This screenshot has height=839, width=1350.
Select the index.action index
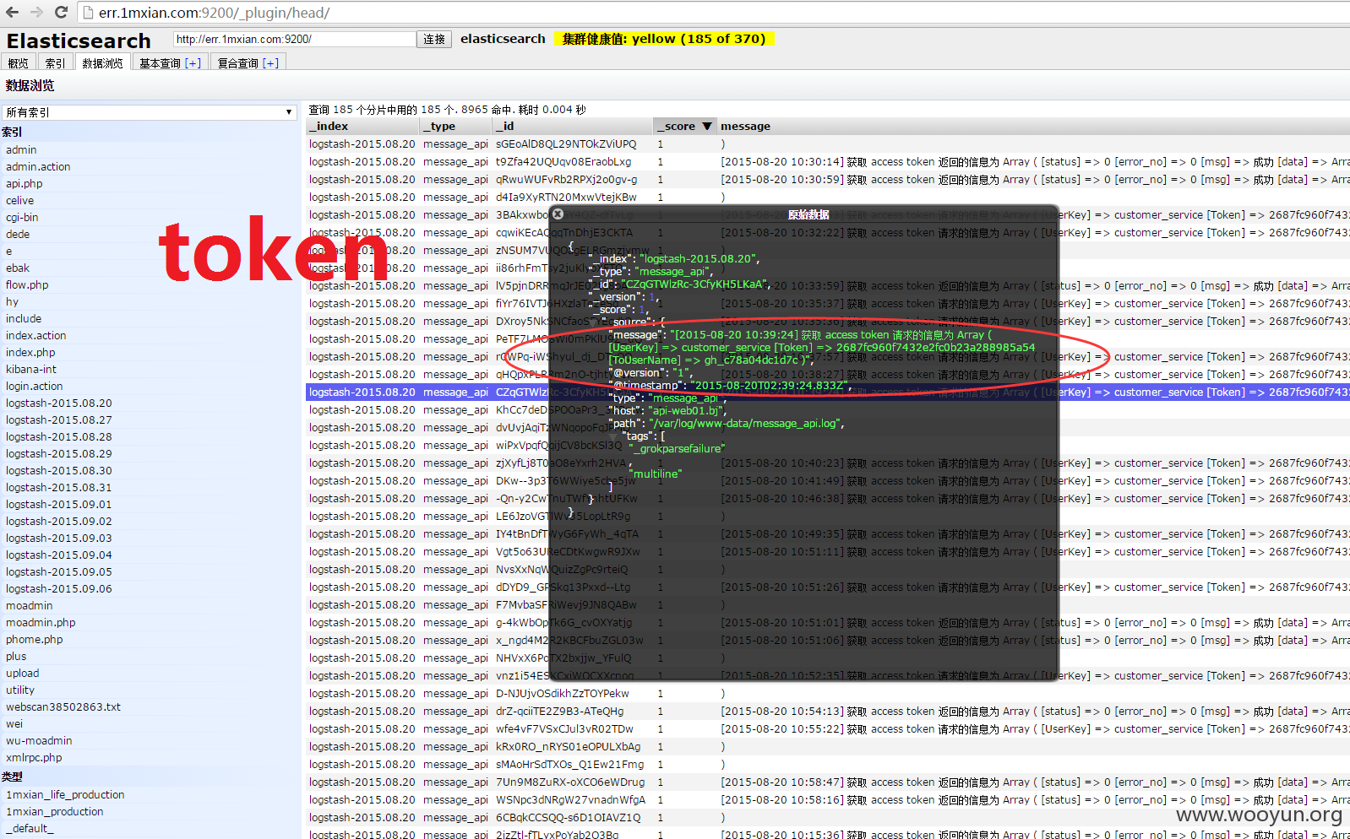[x=35, y=336]
